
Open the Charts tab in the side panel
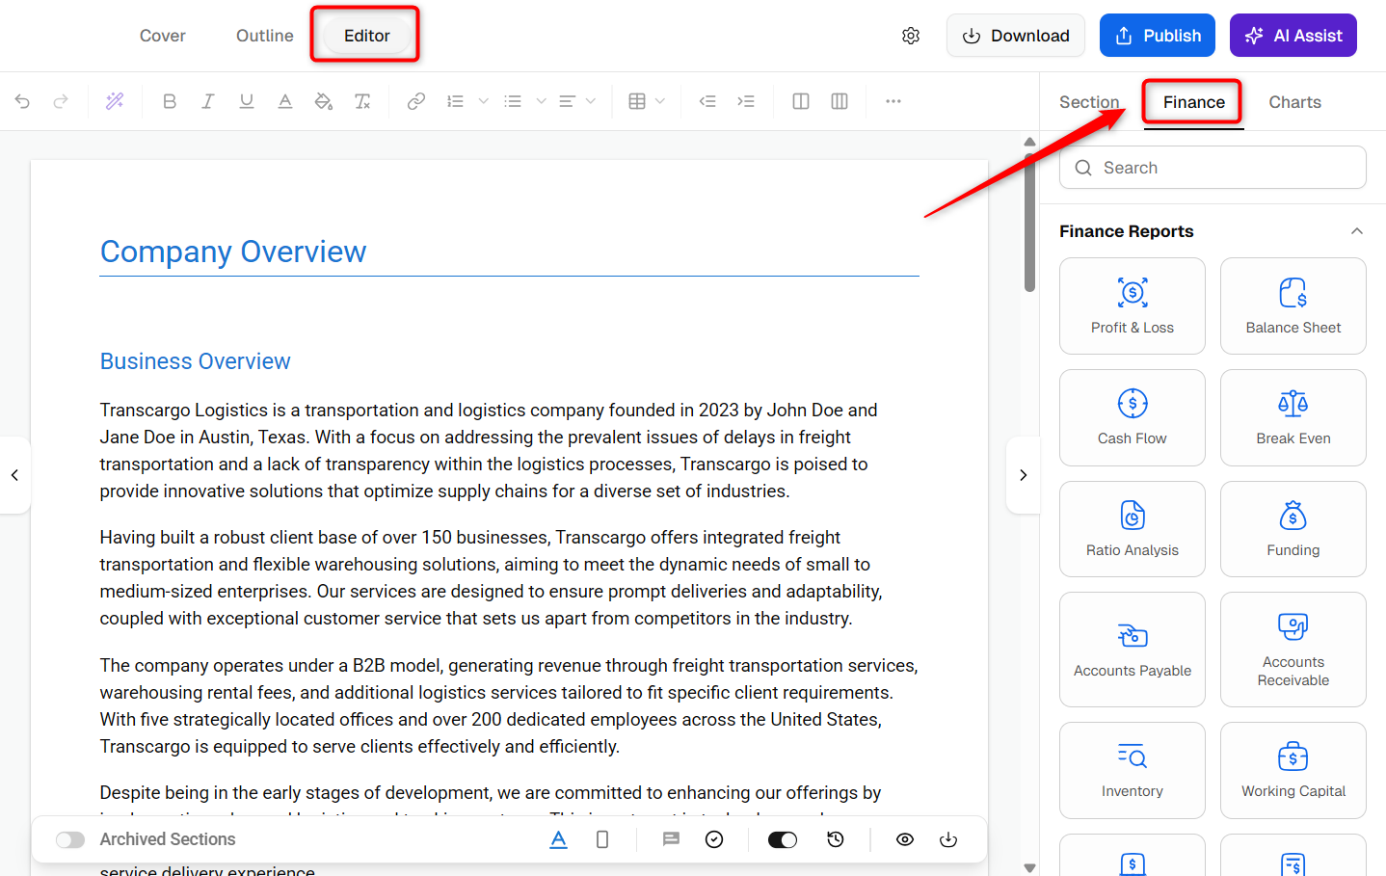[x=1294, y=102]
